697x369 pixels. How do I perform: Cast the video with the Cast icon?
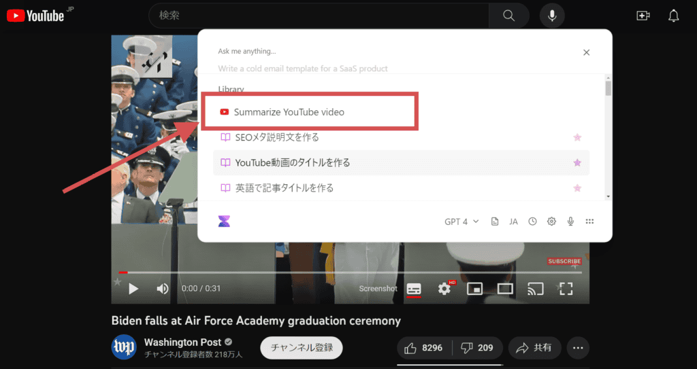pos(536,289)
